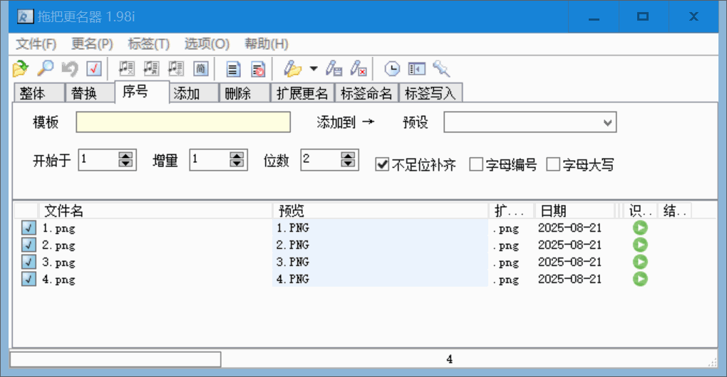Viewport: 727px width, 377px height.
Task: Click green play icon in 1.png row
Action: click(640, 228)
